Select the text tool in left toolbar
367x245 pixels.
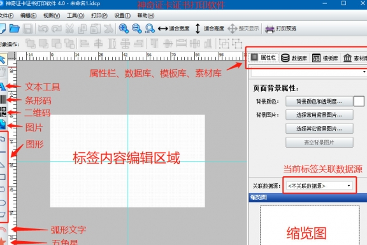[x=3, y=87]
